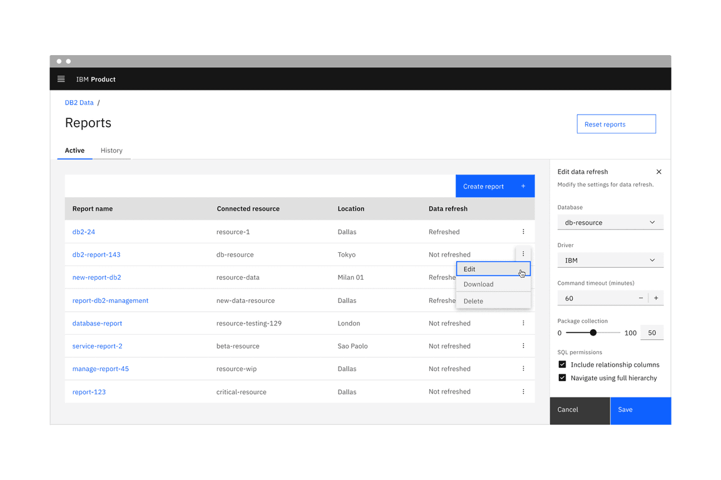The width and height of the screenshot is (721, 480).
Task: Decrease command timeout with minus stepper
Action: (640, 298)
